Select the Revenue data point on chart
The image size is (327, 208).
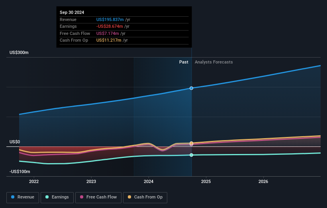[x=192, y=88]
